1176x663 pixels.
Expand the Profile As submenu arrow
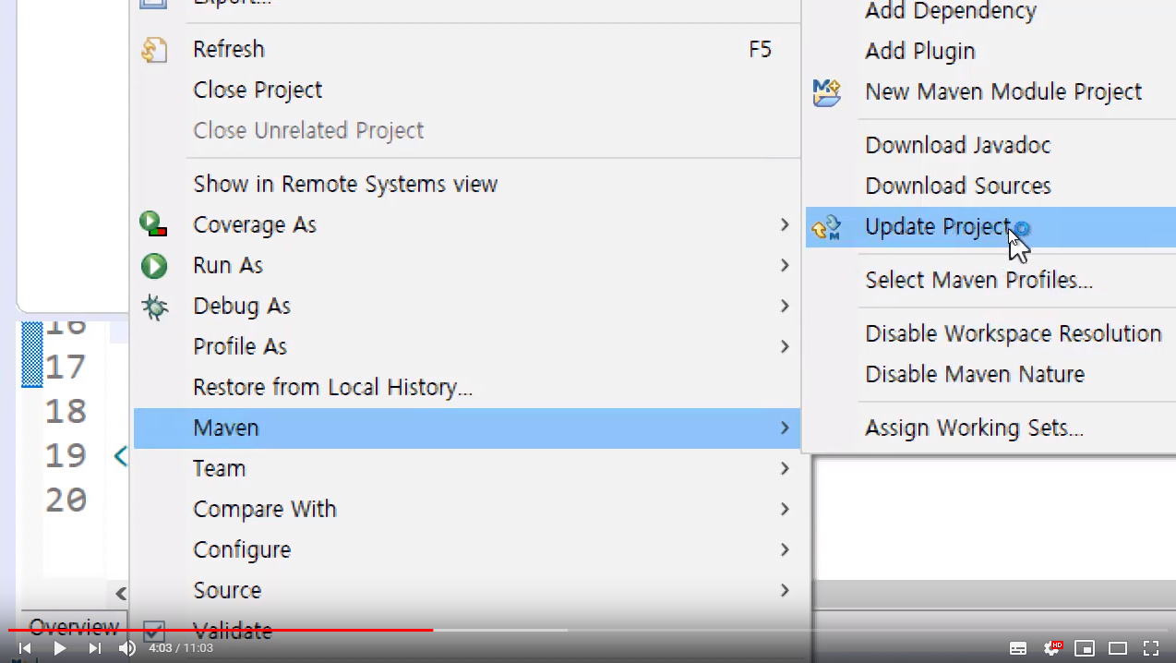784,346
